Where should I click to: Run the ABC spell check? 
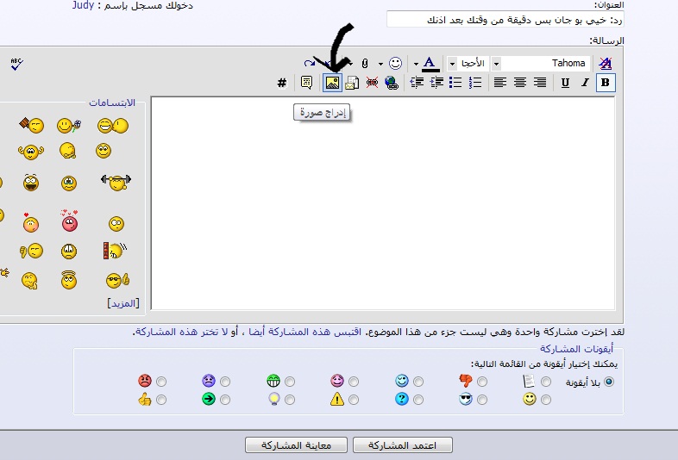click(x=17, y=64)
